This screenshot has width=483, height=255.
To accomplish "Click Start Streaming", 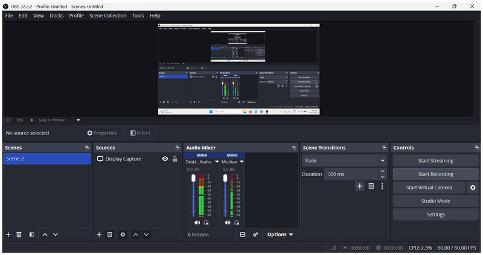I will (435, 160).
